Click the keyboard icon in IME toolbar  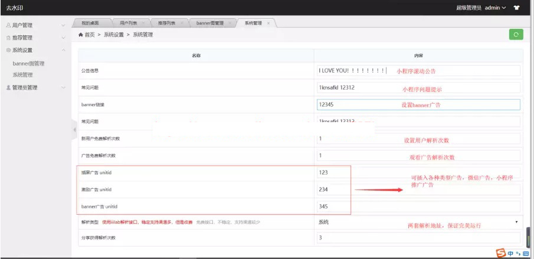[525, 253]
